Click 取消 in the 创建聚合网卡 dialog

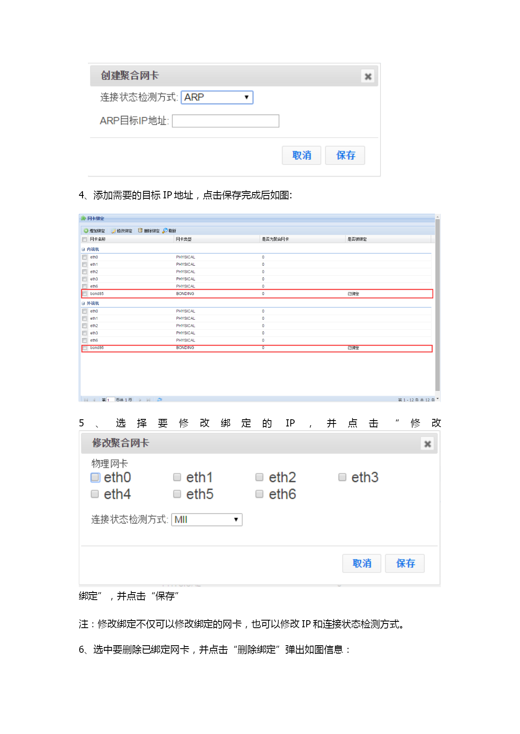click(x=302, y=155)
